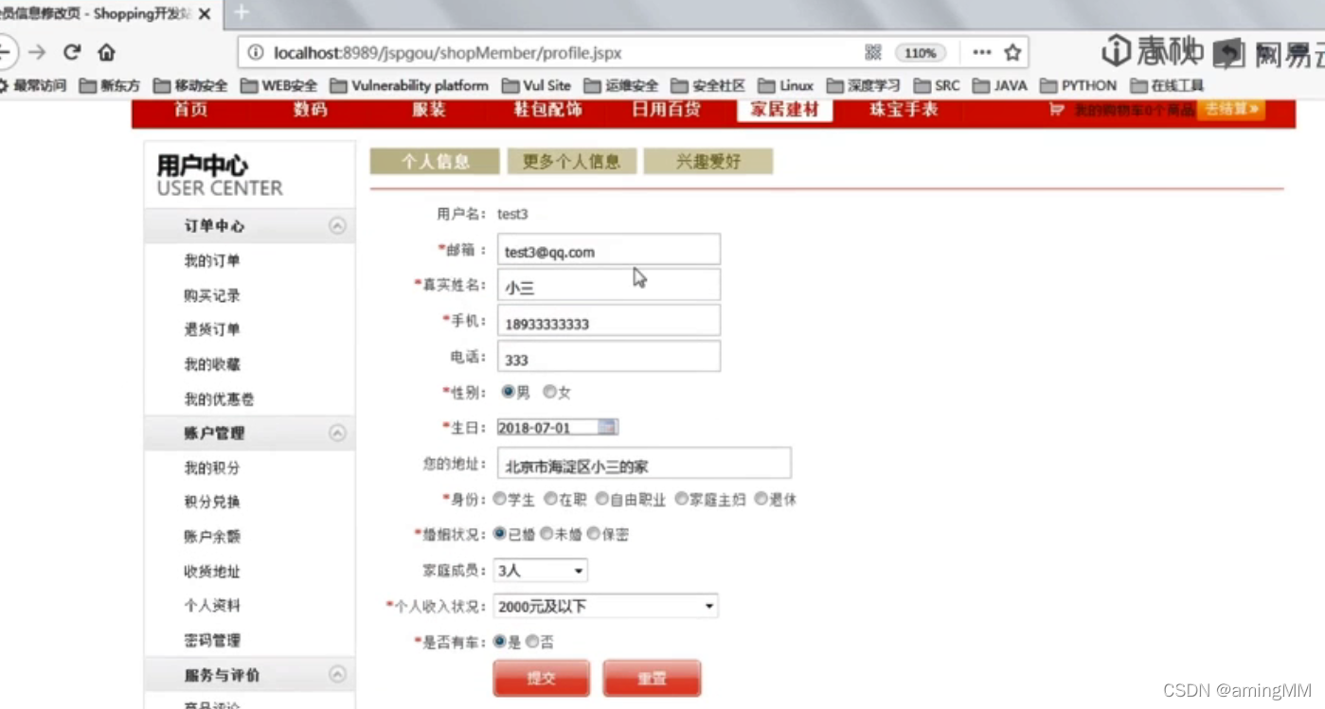Select gender 女 radio button
The width and height of the screenshot is (1325, 709).
point(549,392)
